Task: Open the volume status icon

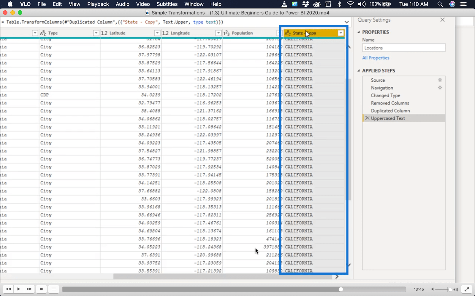Action: point(362,4)
